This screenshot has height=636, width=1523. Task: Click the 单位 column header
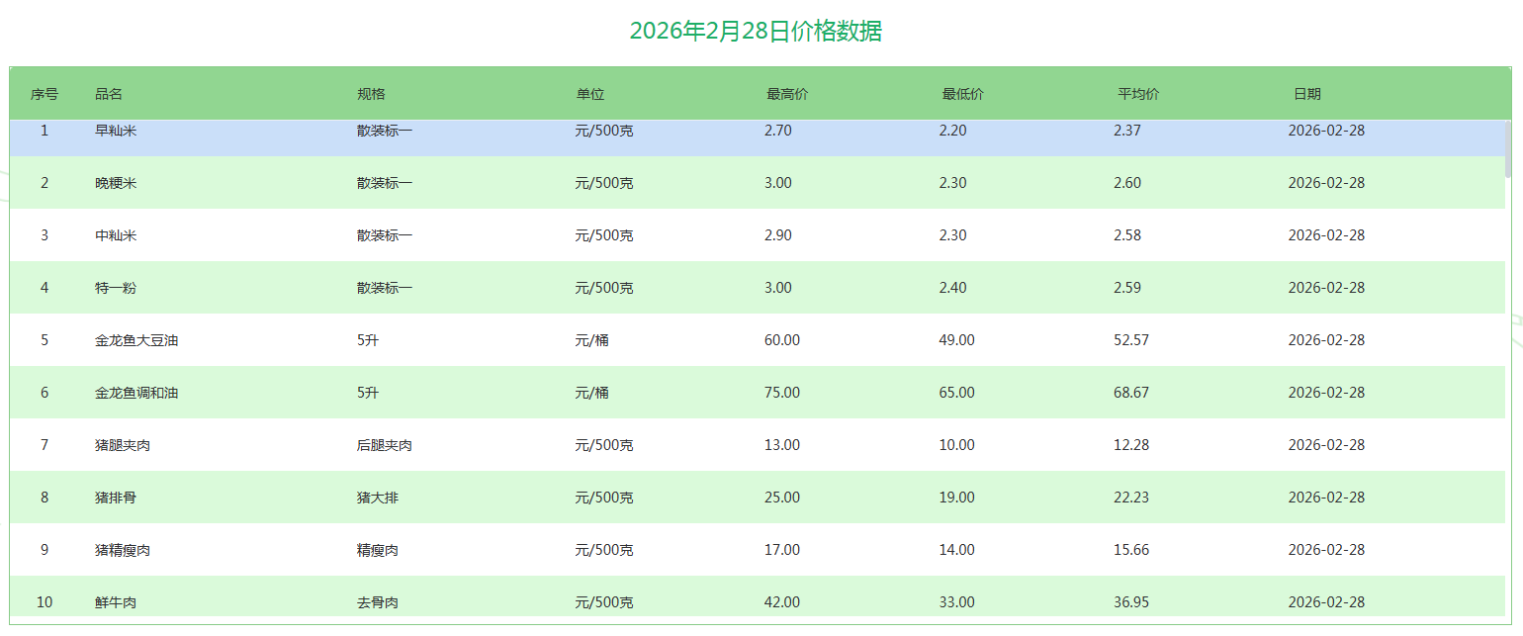point(590,94)
